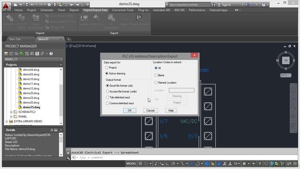The width and height of the screenshot is (300, 169).
Task: Collapse the Projects section
Action: 61,65
